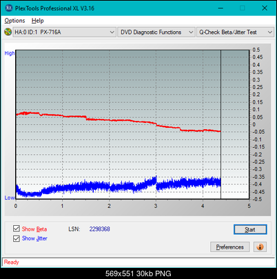Image resolution: width=277 pixels, height=279 pixels.
Task: Click the blue Show Jitter label
Action: pyautogui.click(x=34, y=238)
